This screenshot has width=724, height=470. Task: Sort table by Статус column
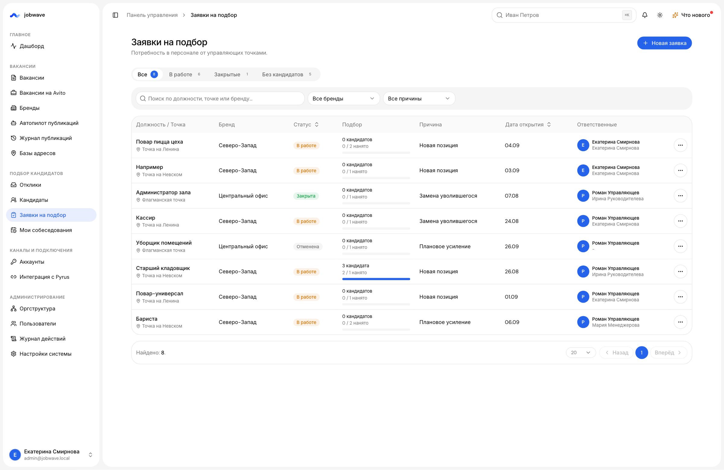click(306, 124)
